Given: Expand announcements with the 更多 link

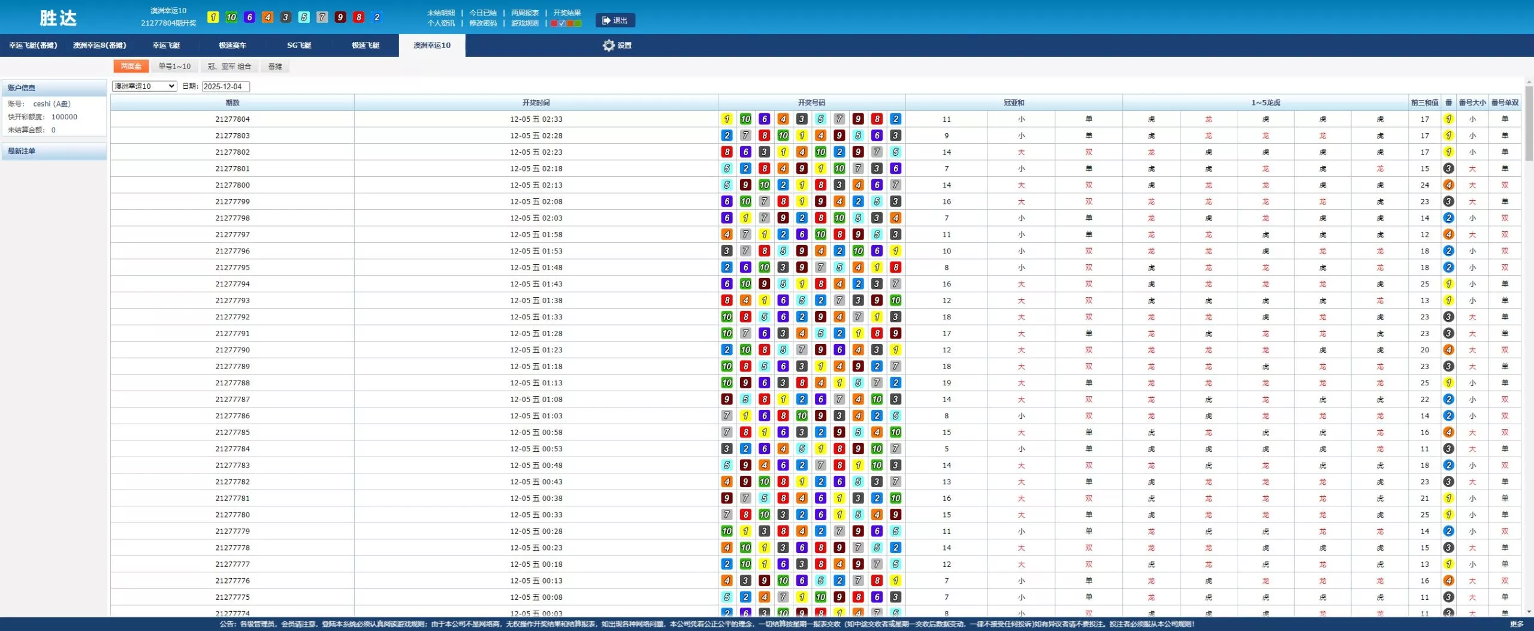Looking at the screenshot, I should [1516, 624].
